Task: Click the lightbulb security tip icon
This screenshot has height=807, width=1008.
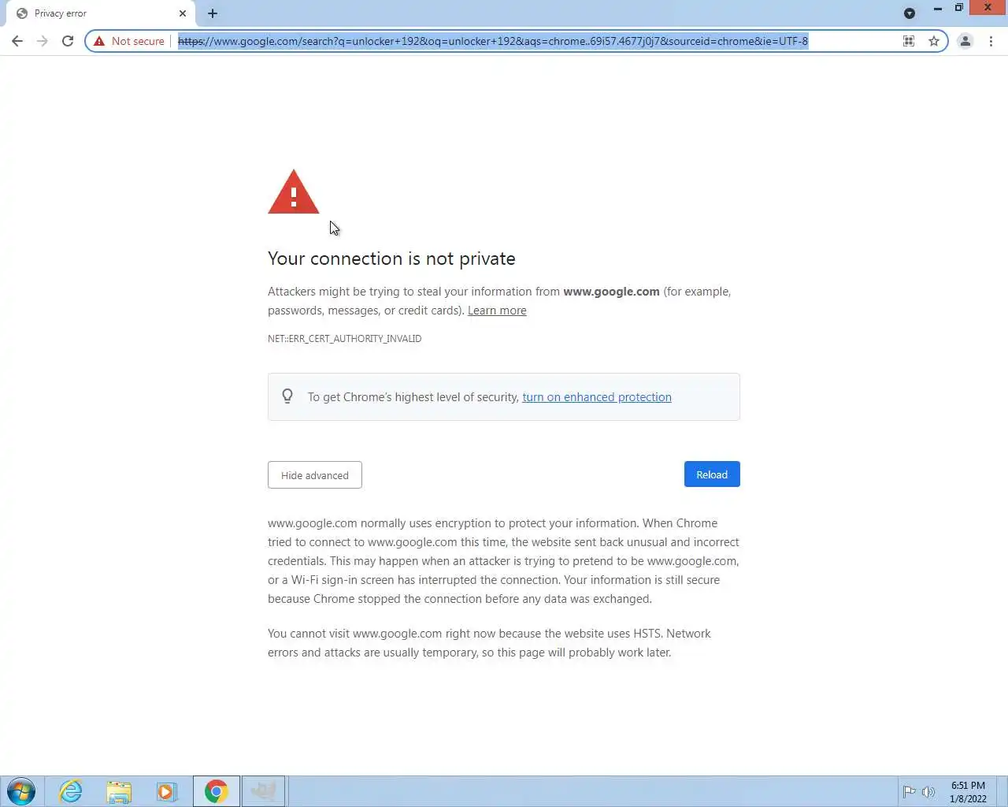Action: (x=287, y=396)
